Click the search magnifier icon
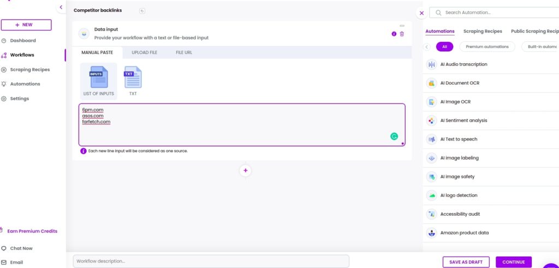This screenshot has width=559, height=268. point(438,13)
